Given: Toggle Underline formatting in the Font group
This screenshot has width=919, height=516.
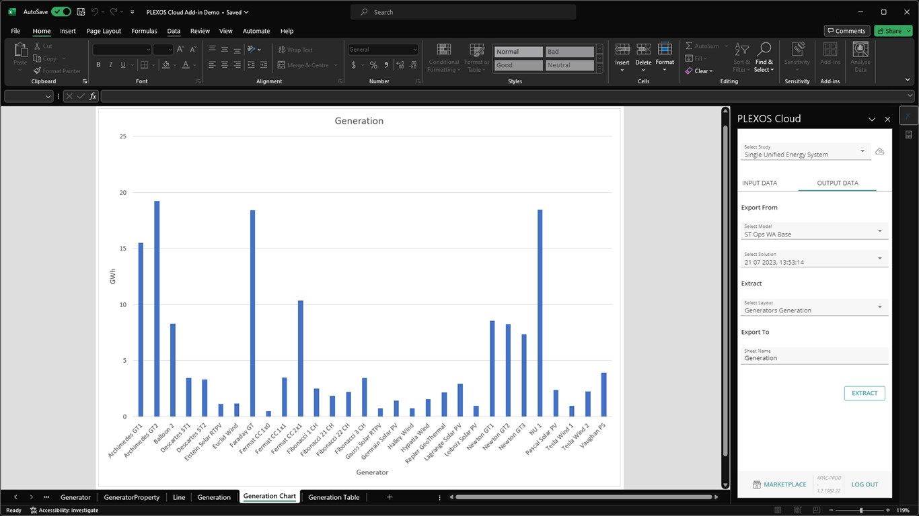Looking at the screenshot, I should click(x=122, y=65).
